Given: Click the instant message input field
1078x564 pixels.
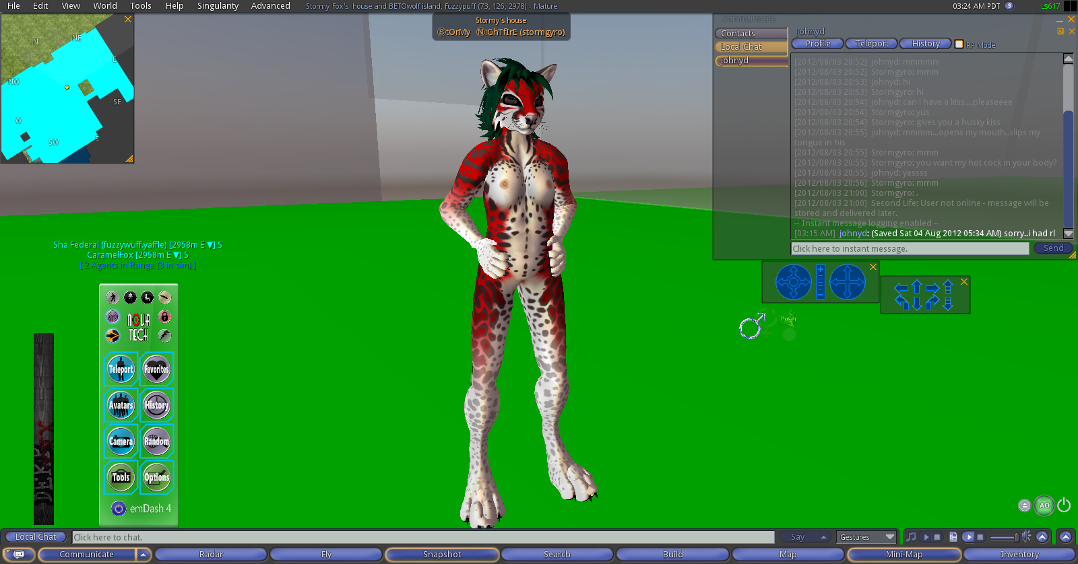Looking at the screenshot, I should [x=910, y=248].
